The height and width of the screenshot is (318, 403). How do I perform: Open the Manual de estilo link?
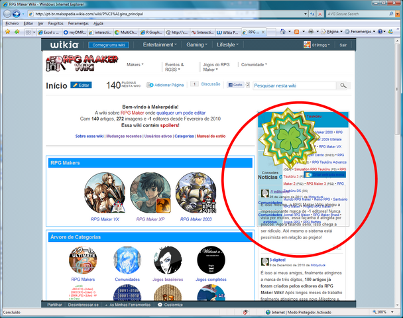pyautogui.click(x=211, y=136)
